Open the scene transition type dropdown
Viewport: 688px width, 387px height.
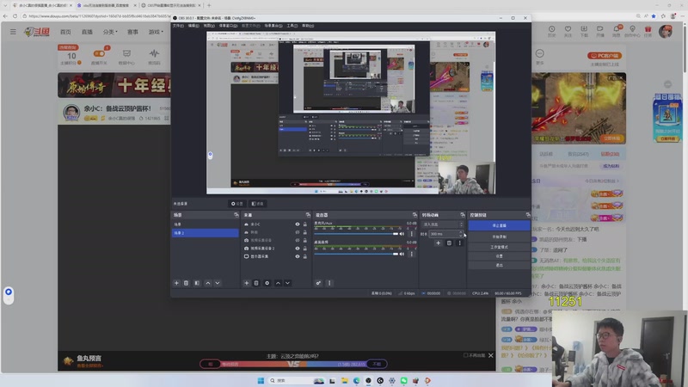coord(442,224)
